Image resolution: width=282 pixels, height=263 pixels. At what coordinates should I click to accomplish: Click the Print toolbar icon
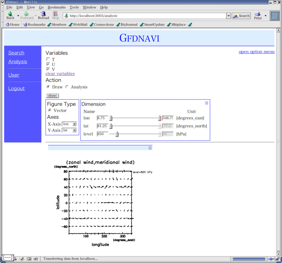pyautogui.click(x=257, y=15)
